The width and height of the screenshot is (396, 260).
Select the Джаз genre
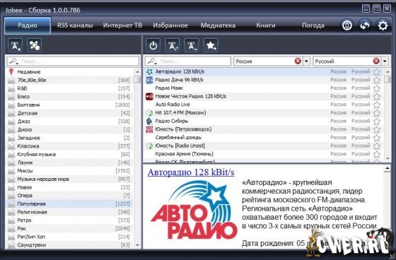click(69, 122)
